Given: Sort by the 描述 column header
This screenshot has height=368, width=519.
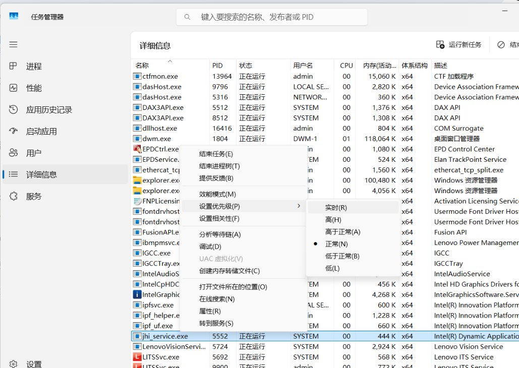Looking at the screenshot, I should 475,66.
